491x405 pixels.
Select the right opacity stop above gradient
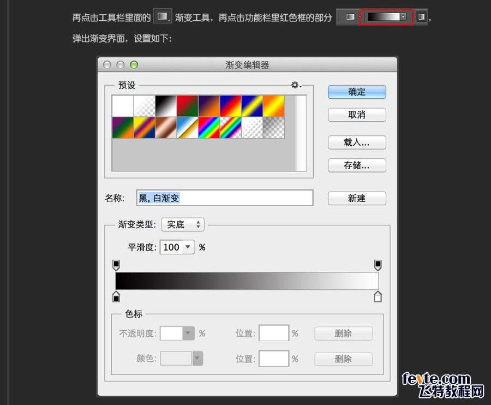pos(378,265)
